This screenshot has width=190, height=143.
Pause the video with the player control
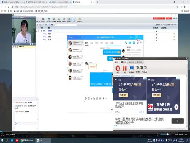pos(2,134)
